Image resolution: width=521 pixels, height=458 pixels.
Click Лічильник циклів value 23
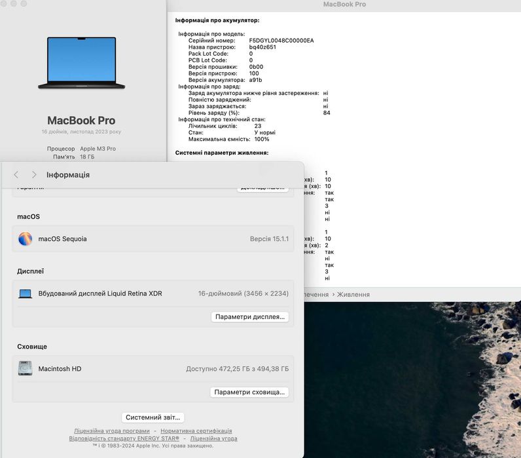click(258, 126)
